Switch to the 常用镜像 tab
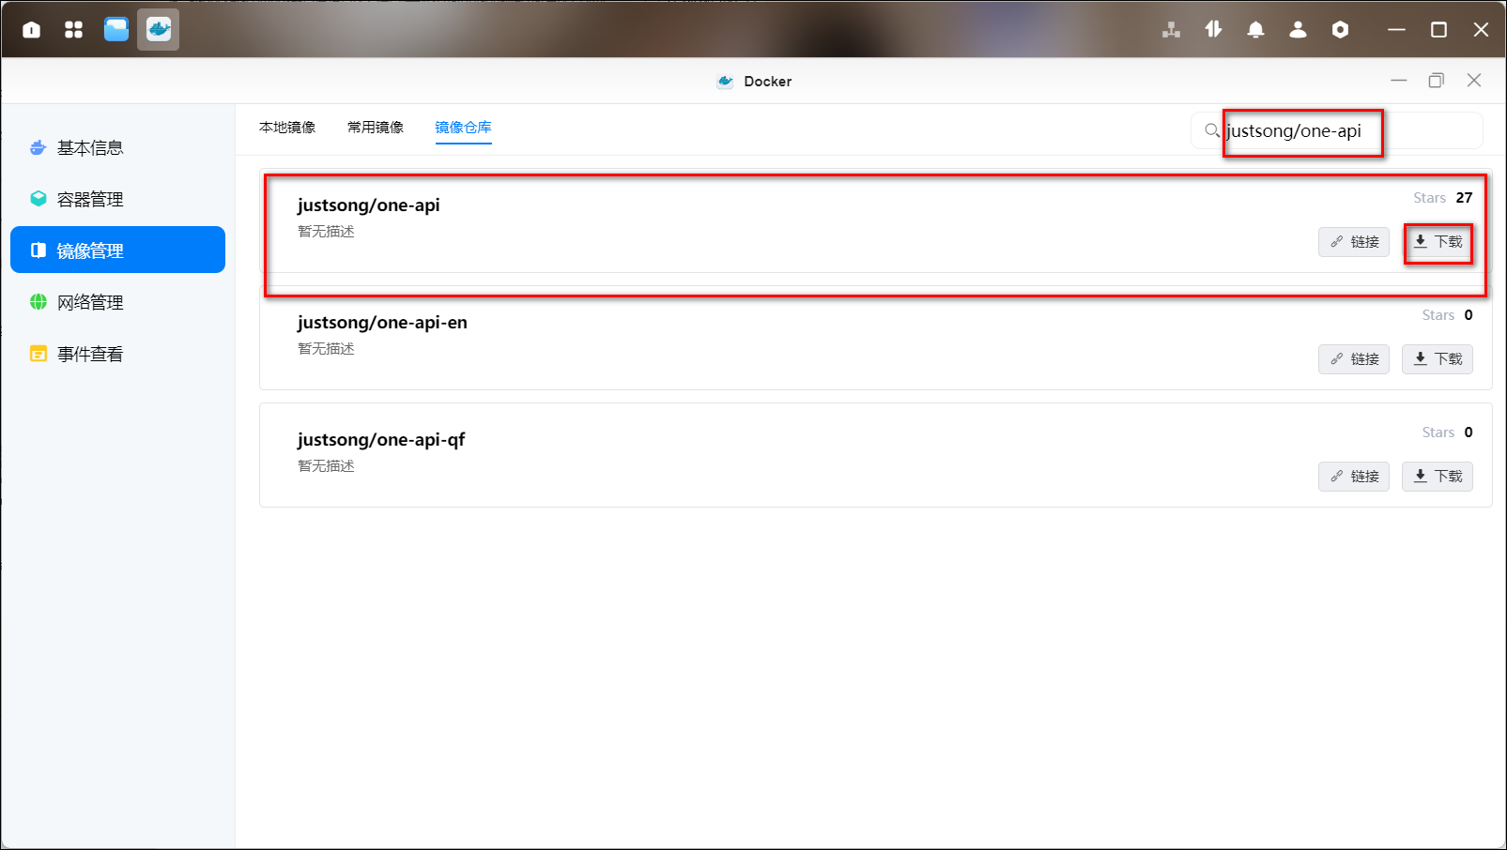 click(x=376, y=128)
